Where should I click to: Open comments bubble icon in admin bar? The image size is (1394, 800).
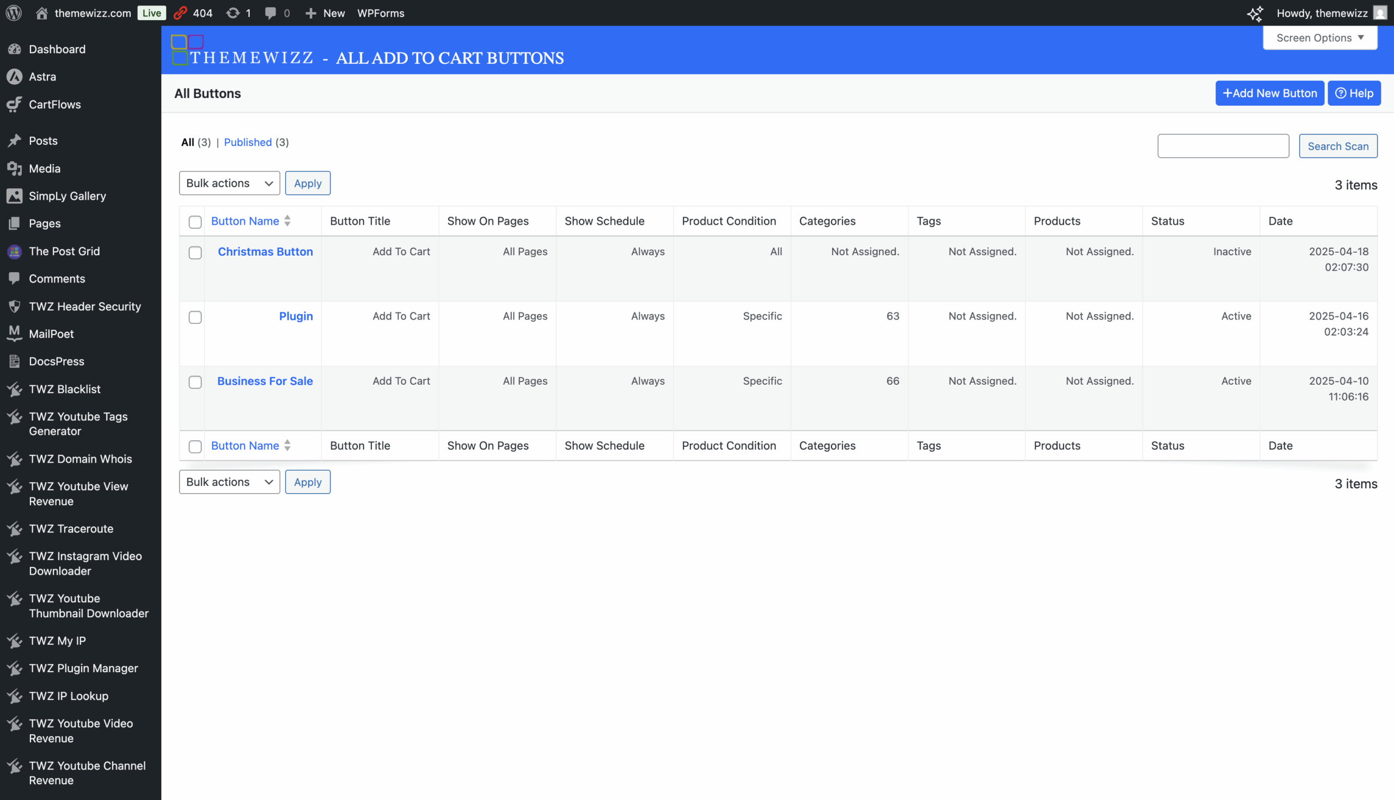(271, 13)
